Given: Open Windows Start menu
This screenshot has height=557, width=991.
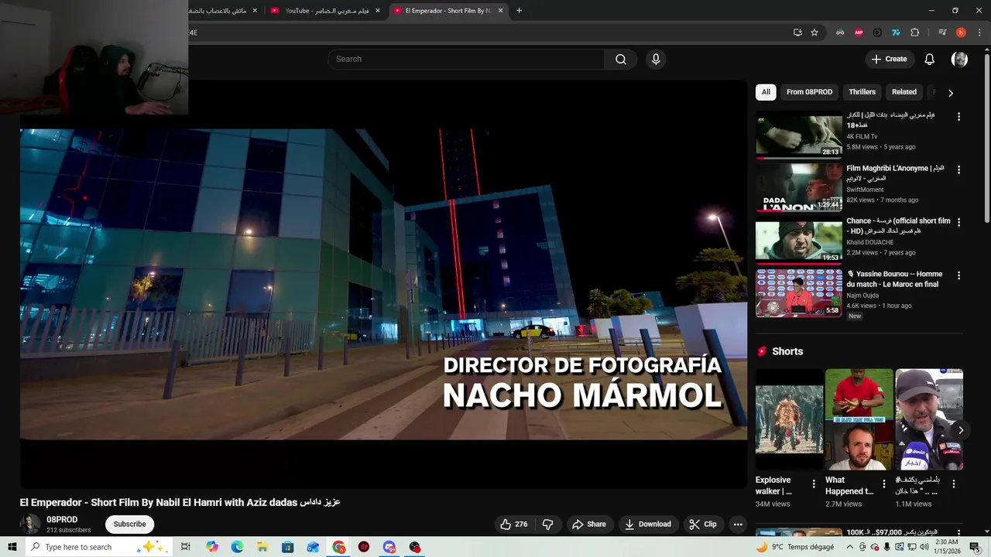Looking at the screenshot, I should (x=12, y=547).
